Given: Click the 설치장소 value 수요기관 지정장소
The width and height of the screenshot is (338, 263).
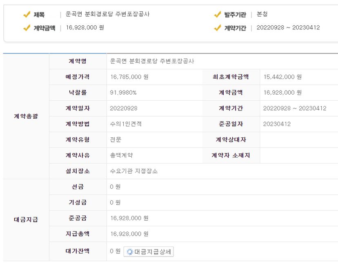Looking at the screenshot, I should 134,171.
